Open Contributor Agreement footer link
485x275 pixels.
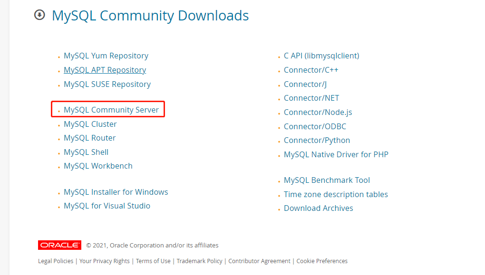[x=259, y=261]
